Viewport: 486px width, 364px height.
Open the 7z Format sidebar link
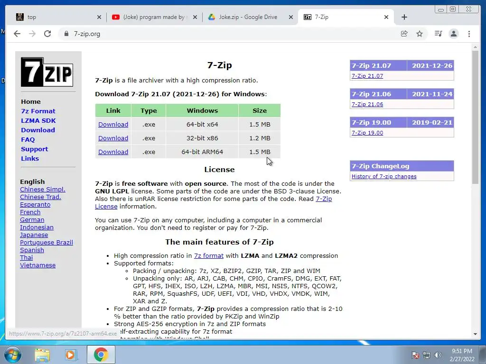(38, 111)
